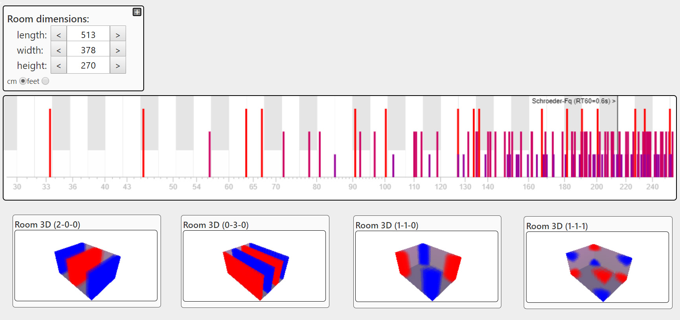Open the Room 3D (0-3-0) view
This screenshot has width=680, height=320.
(x=254, y=266)
